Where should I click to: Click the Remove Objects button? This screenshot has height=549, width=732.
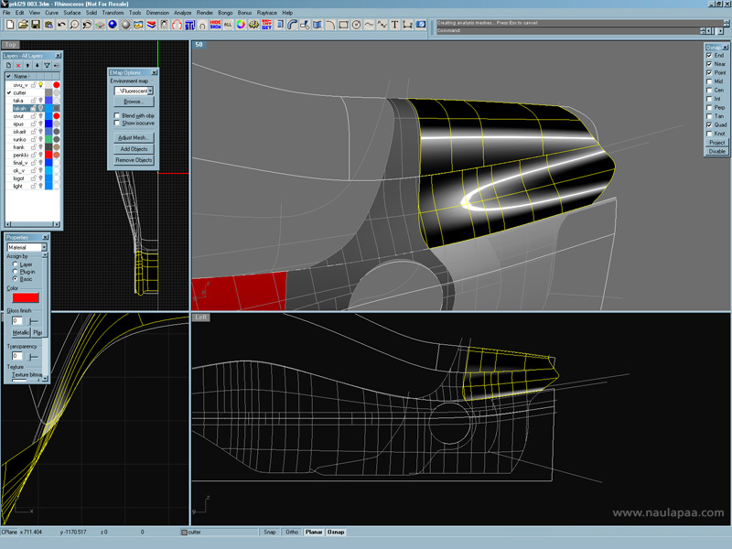[133, 160]
